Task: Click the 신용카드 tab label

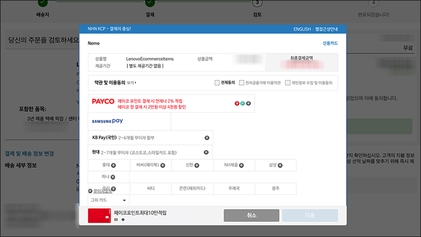Action: pyautogui.click(x=330, y=43)
